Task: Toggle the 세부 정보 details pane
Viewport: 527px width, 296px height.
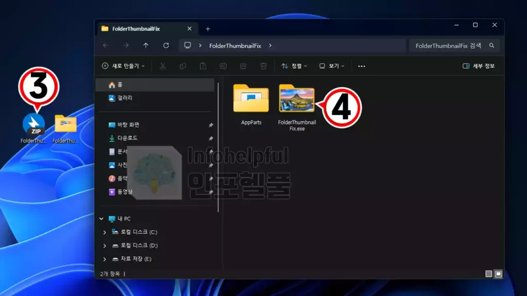Action: click(x=479, y=66)
